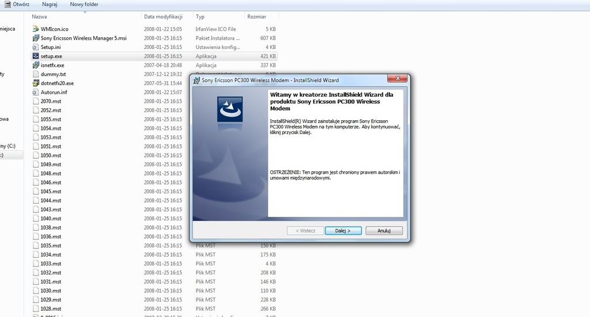Sort by the Nazwa column header
This screenshot has width=590, height=317.
(39, 17)
